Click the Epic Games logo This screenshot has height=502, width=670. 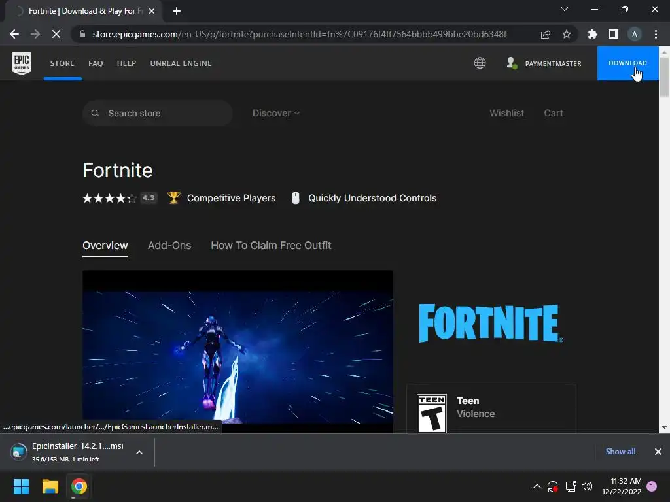22,63
